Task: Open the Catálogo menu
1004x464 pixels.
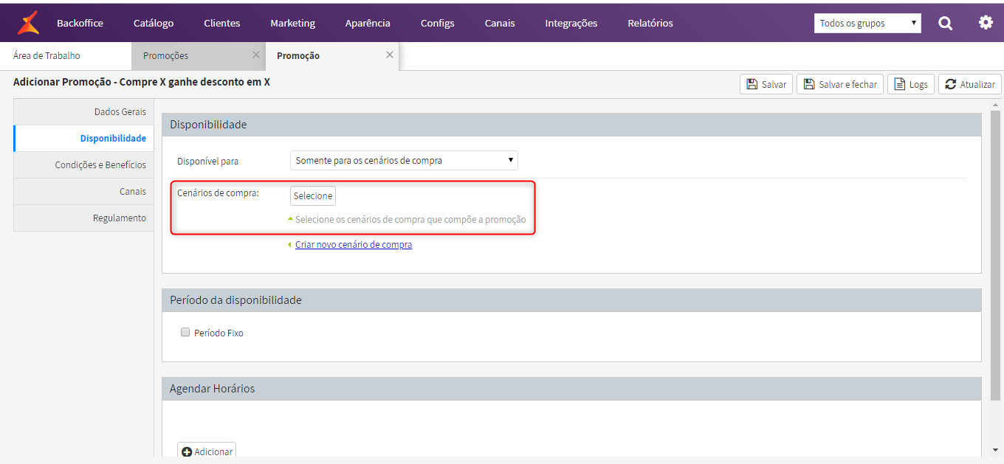Action: click(154, 23)
